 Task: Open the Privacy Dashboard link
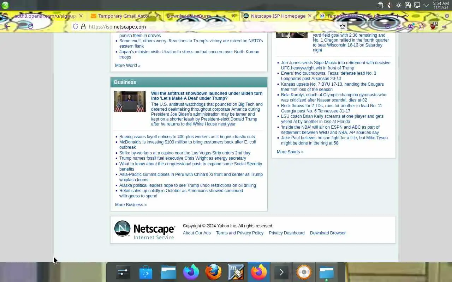click(286, 233)
